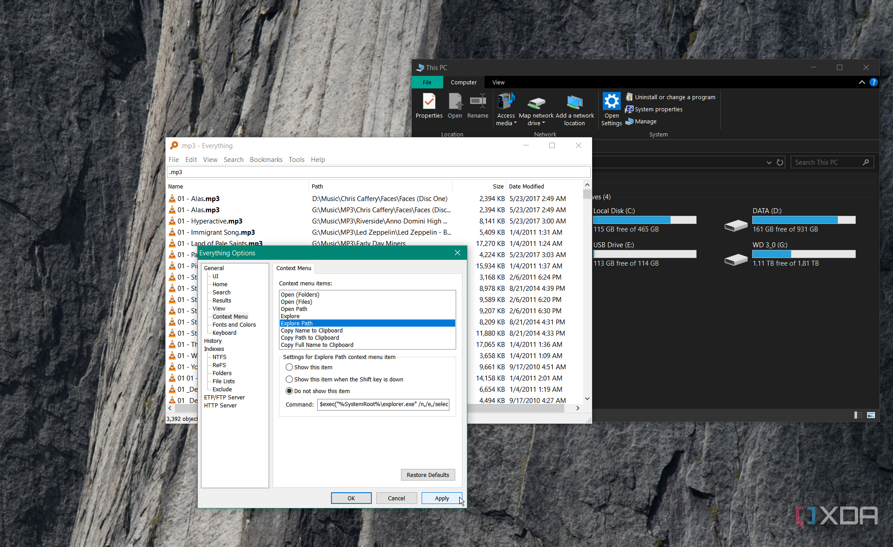This screenshot has height=547, width=893.
Task: Click the explorer help question mark icon
Action: pos(873,82)
